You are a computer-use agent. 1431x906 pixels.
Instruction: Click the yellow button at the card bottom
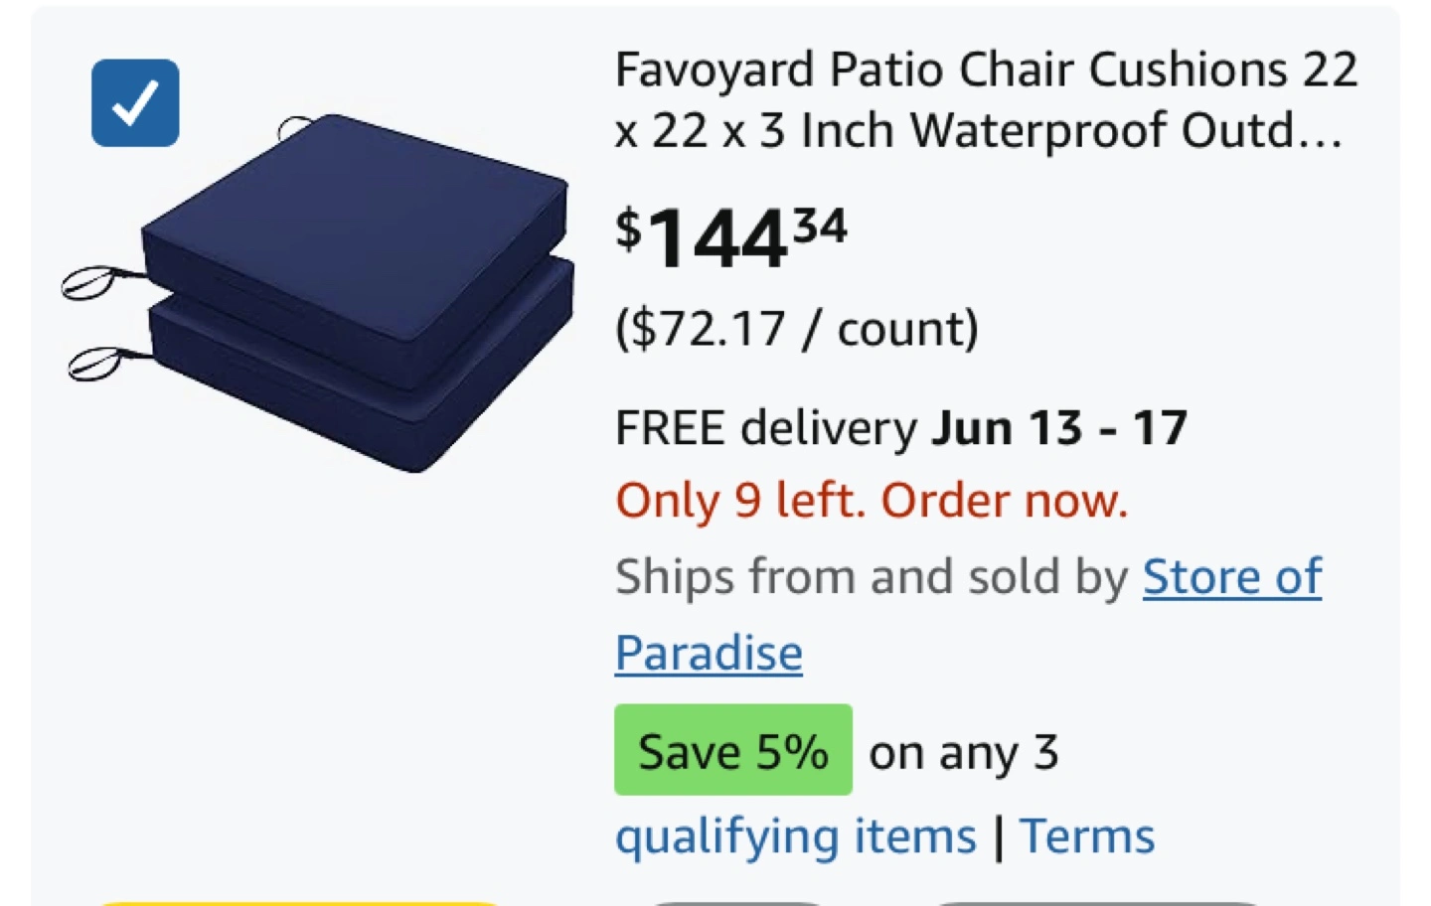[x=298, y=903]
